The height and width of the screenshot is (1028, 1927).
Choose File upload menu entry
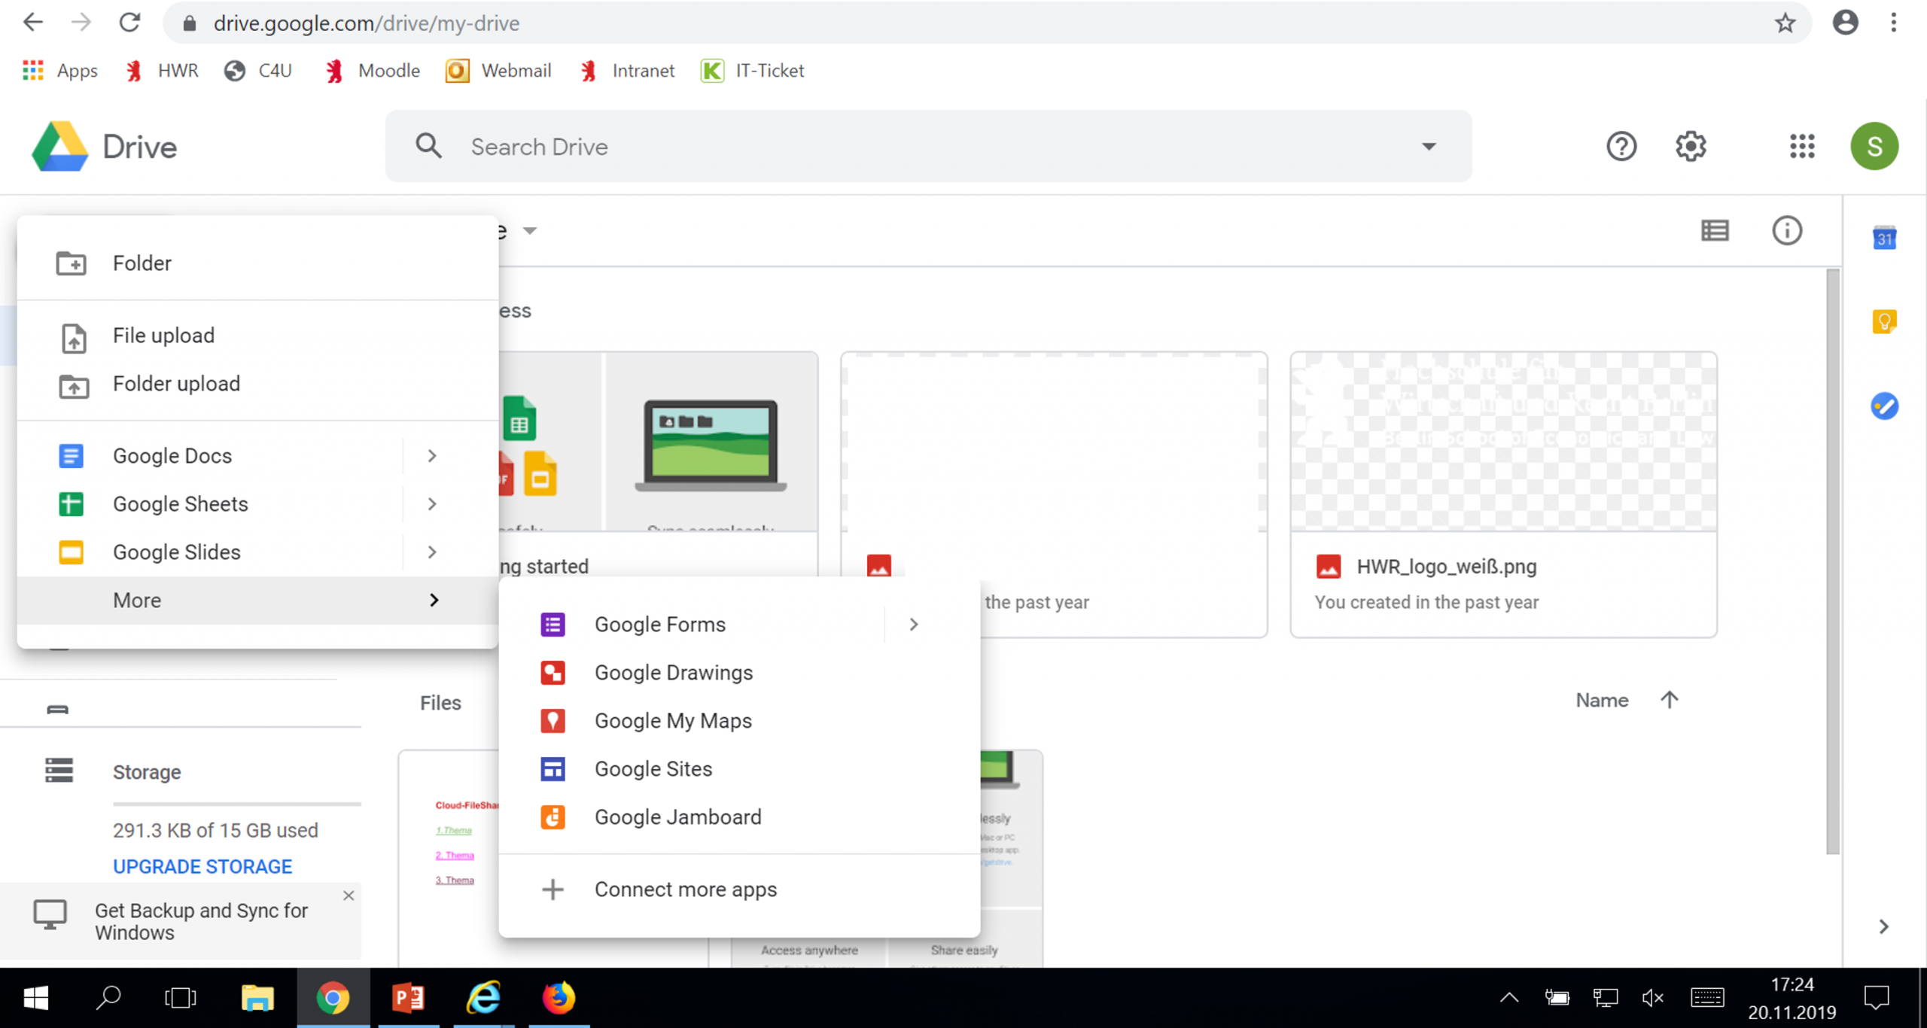tap(163, 336)
